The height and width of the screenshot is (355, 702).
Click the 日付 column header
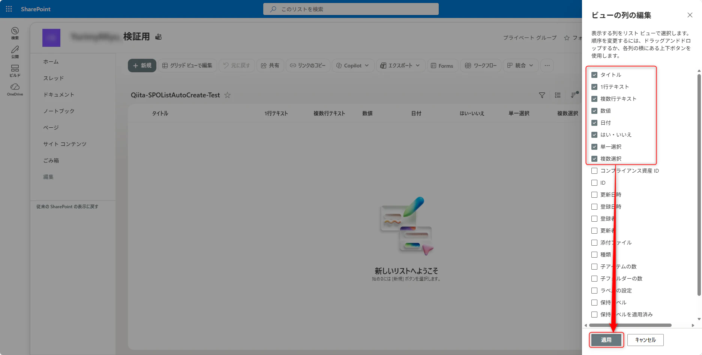coord(416,113)
